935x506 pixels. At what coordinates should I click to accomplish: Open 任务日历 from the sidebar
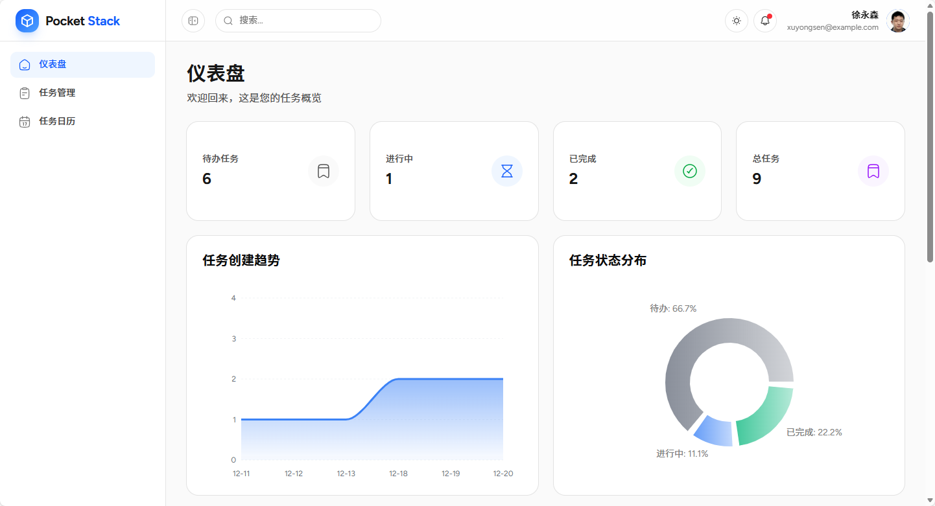coord(56,121)
